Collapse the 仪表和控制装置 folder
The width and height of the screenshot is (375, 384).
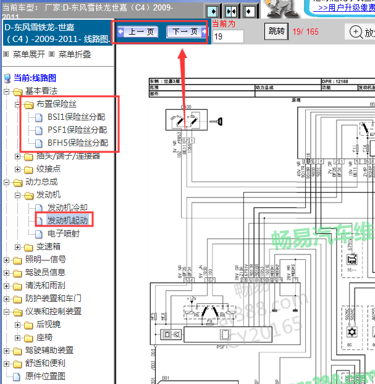(x=6, y=312)
